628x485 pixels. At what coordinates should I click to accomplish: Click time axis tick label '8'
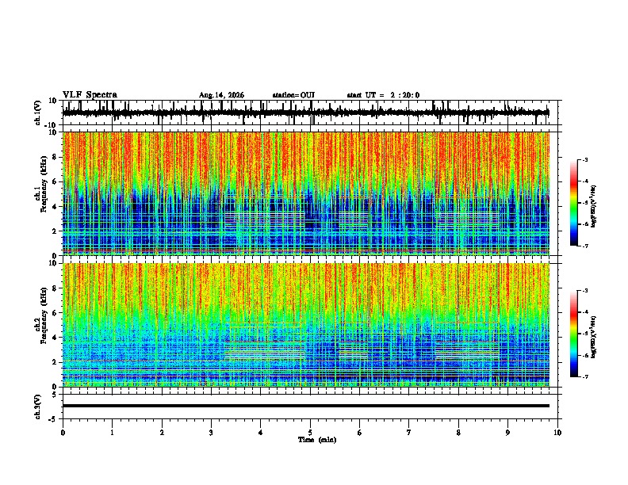[x=458, y=433]
